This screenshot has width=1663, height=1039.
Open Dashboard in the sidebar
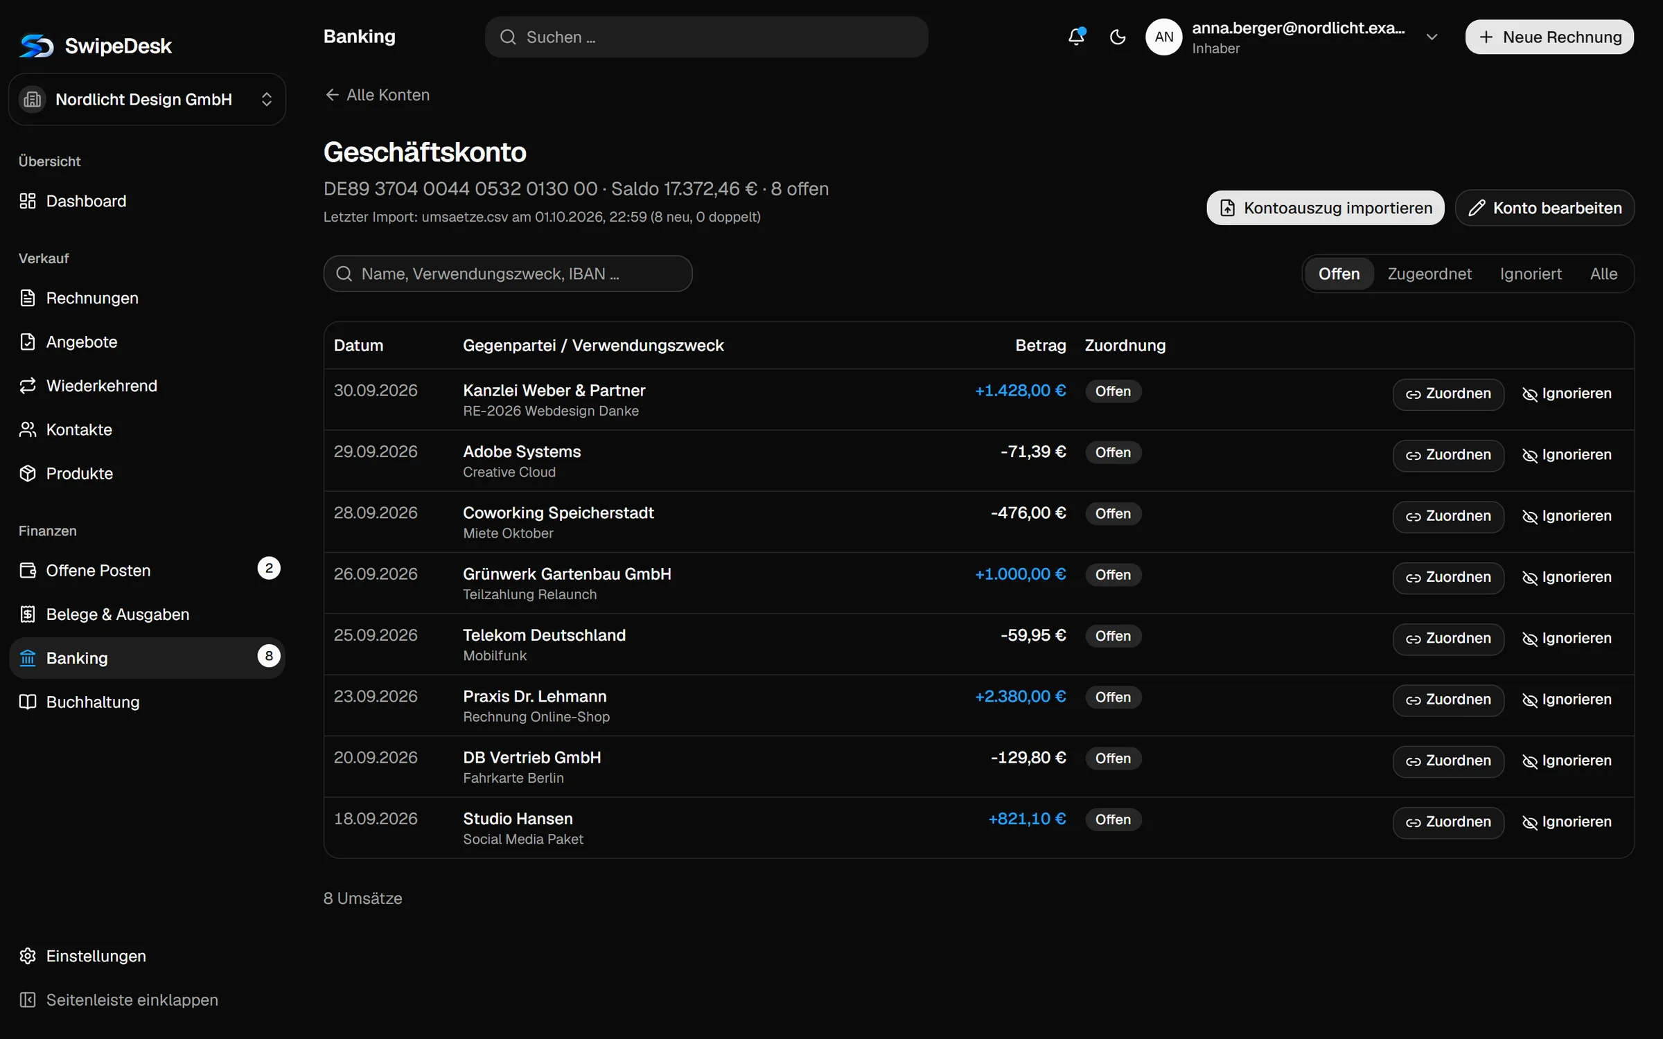pos(147,201)
